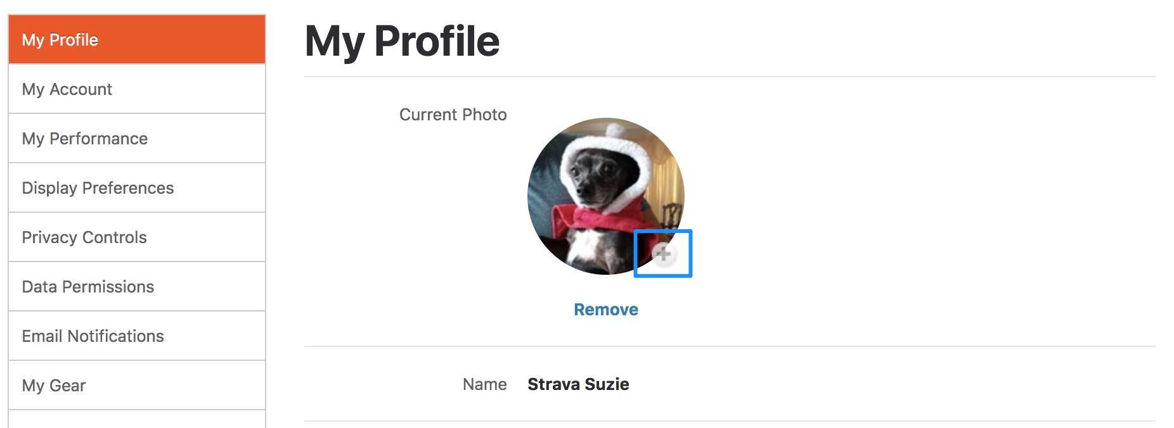The image size is (1174, 428).
Task: Navigate to My Gear
Action: tap(137, 386)
